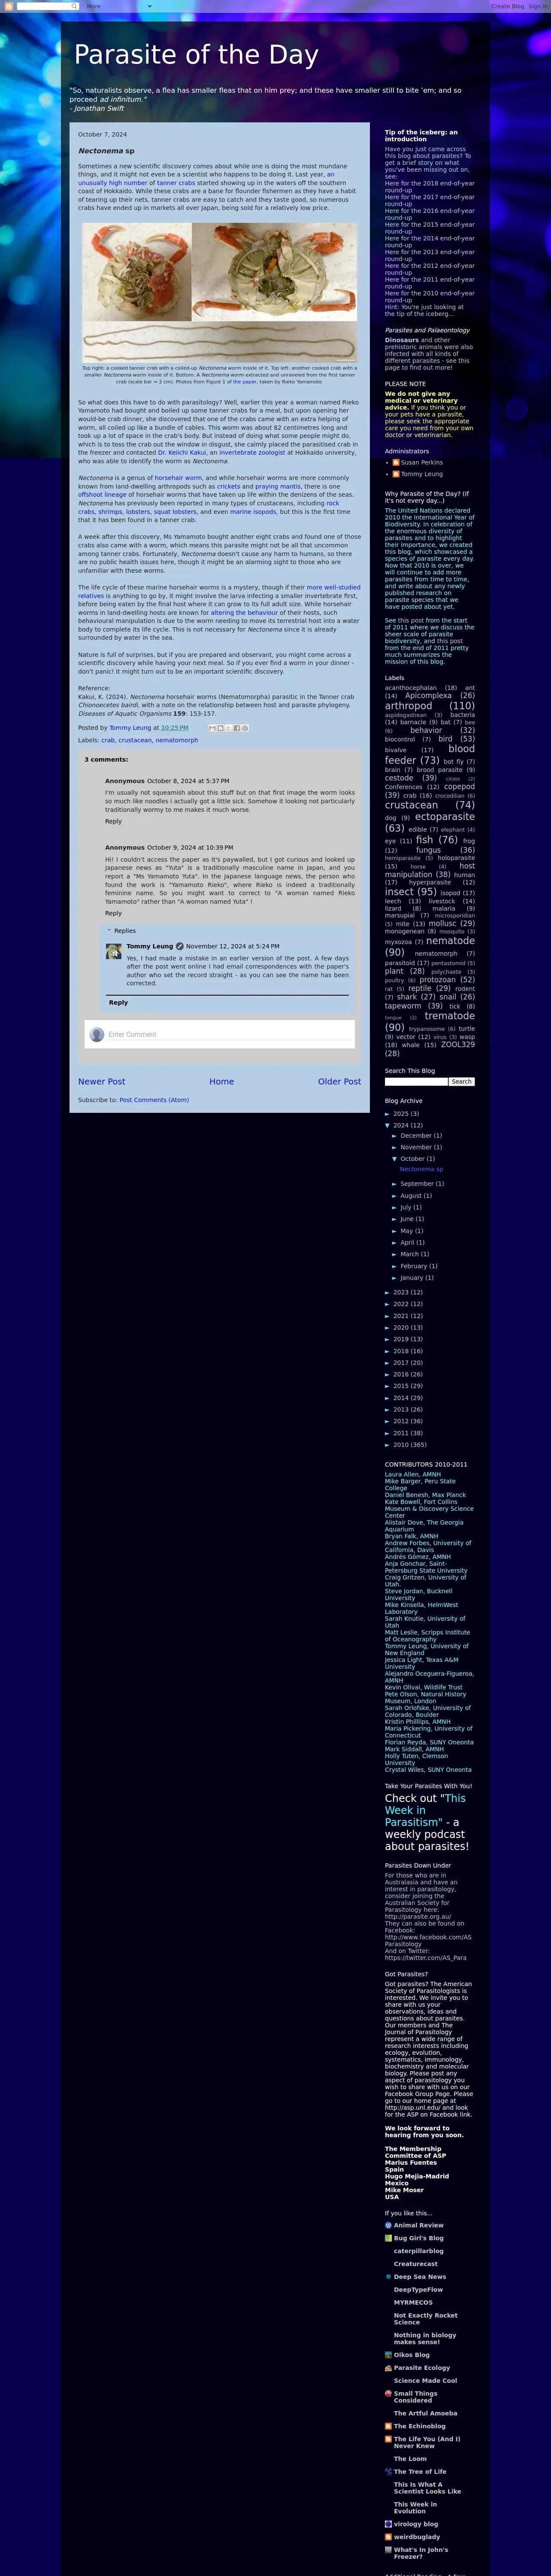Open the crustacean label link
Viewport: 551px width, 2576px height.
(x=135, y=740)
